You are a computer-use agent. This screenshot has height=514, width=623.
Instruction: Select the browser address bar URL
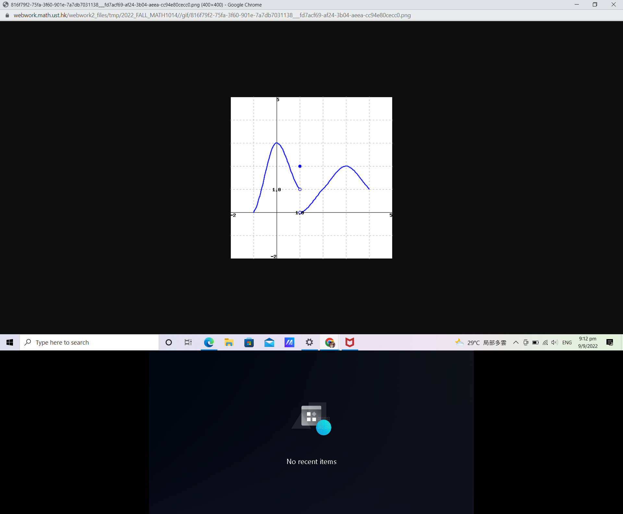pyautogui.click(x=213, y=15)
